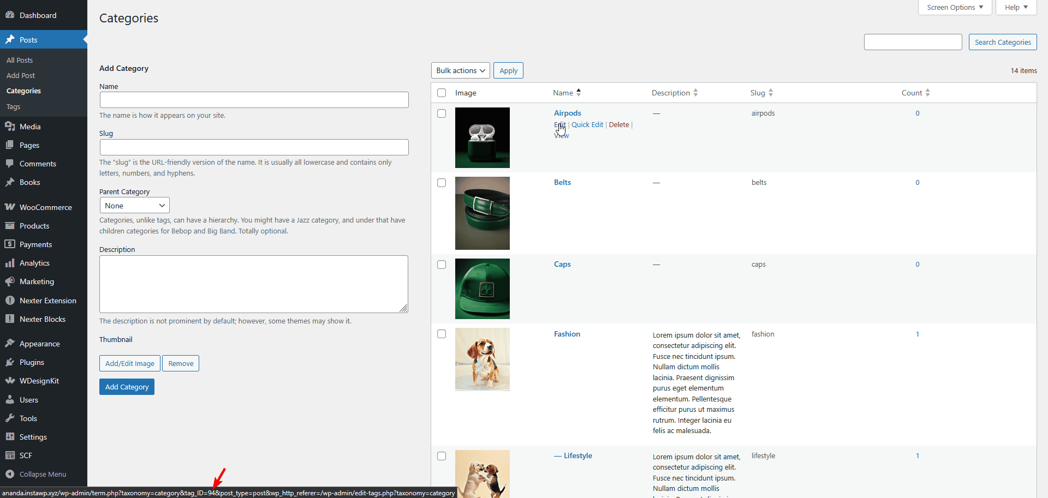Expand the Parent Category dropdown
This screenshot has height=498, width=1048.
[x=134, y=205]
